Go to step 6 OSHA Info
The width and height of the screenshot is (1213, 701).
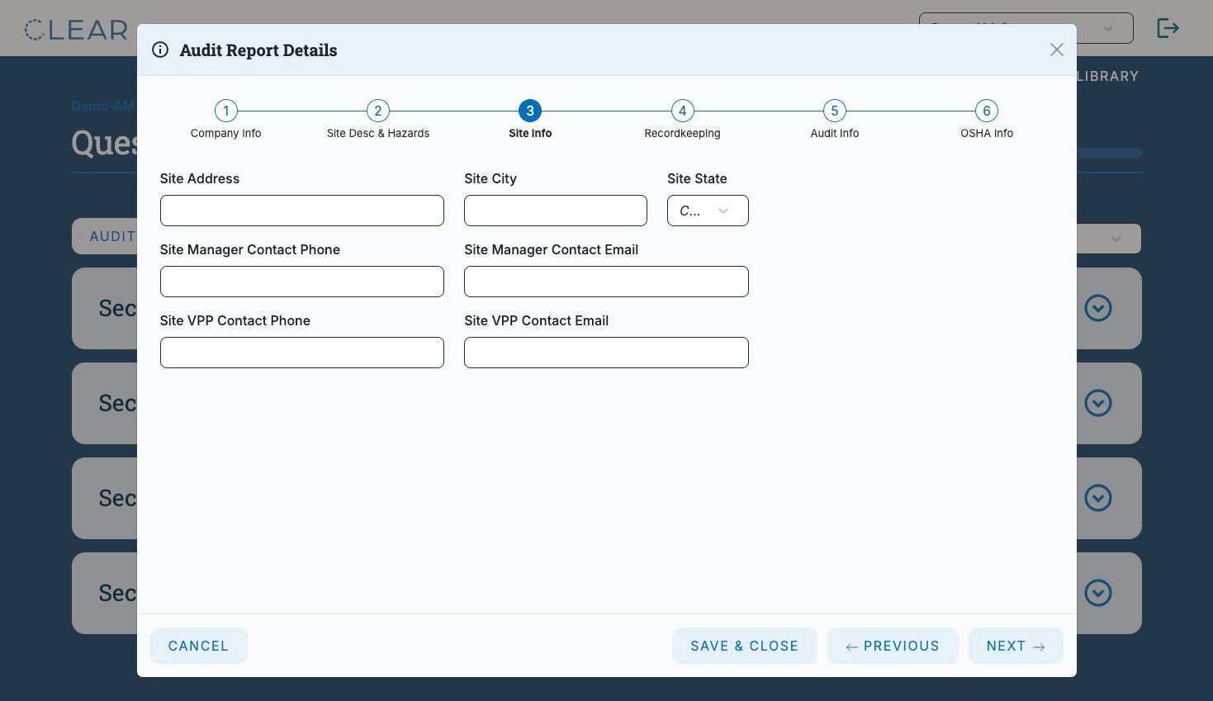pyautogui.click(x=986, y=111)
